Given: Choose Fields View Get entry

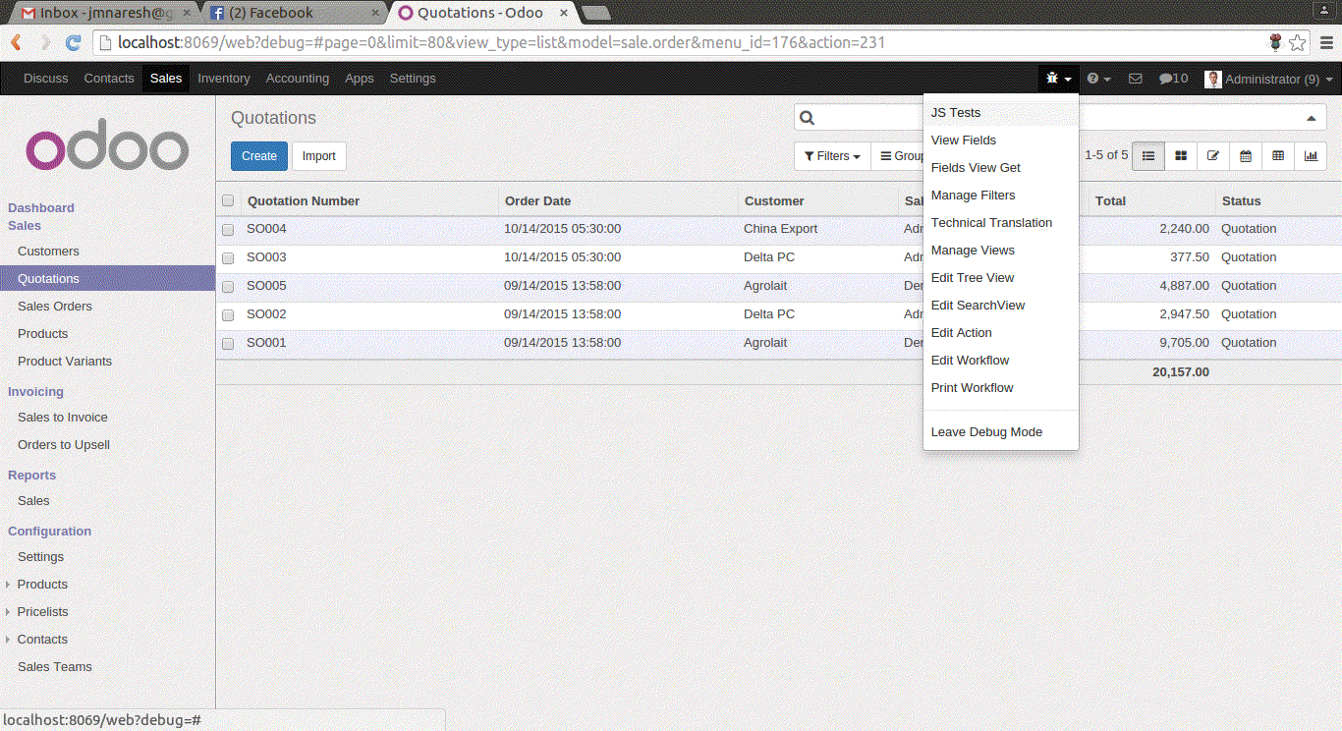Looking at the screenshot, I should click(1001, 168).
